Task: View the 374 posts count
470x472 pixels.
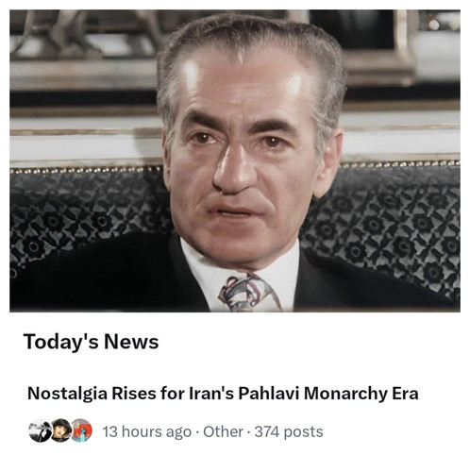Action: [289, 431]
